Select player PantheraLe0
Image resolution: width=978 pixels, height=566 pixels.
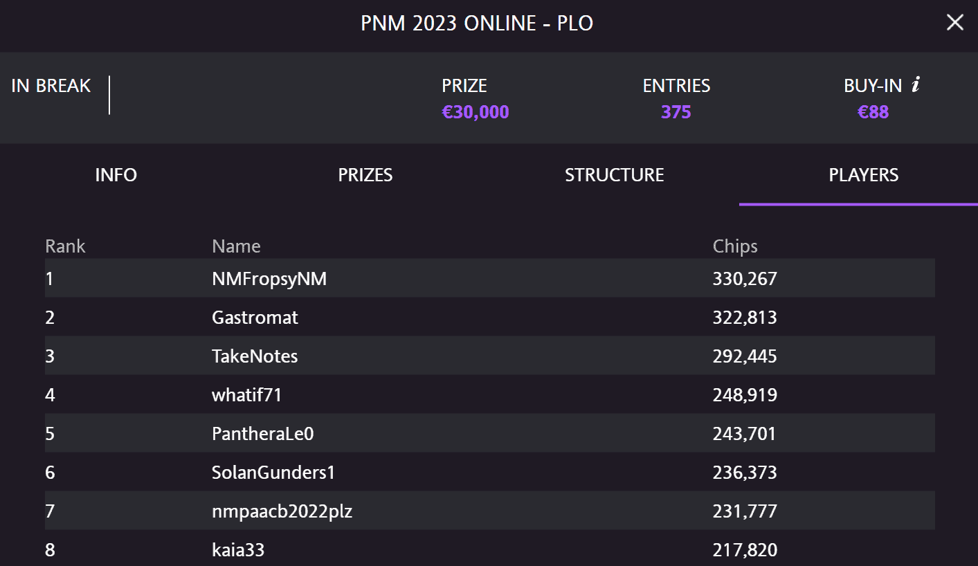[x=490, y=434]
